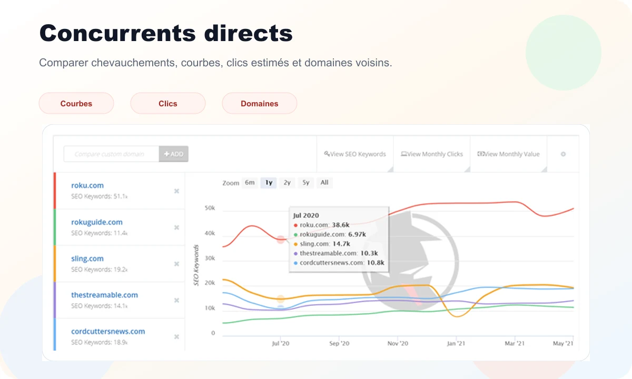
Task: Click the View Monthly Clicks monitor icon
Action: point(403,154)
